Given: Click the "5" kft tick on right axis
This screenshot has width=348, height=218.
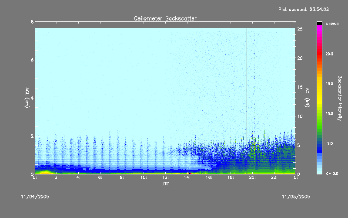Looking at the screenshot, I should coord(299,145).
